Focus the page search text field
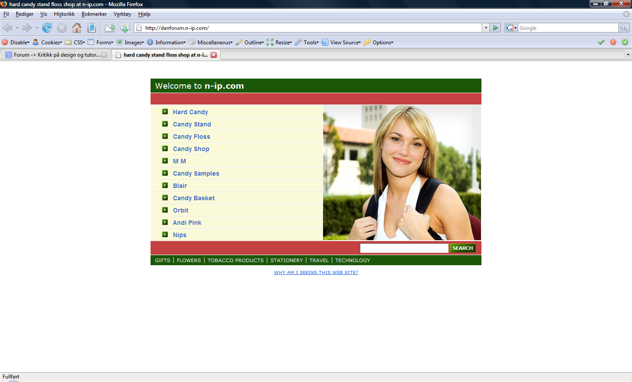 point(404,248)
